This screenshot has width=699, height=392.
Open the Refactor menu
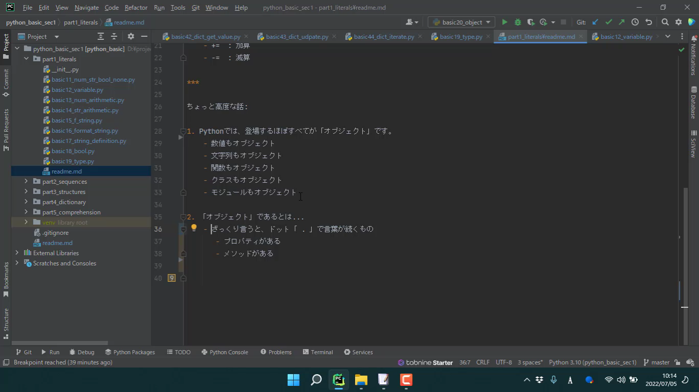136,8
